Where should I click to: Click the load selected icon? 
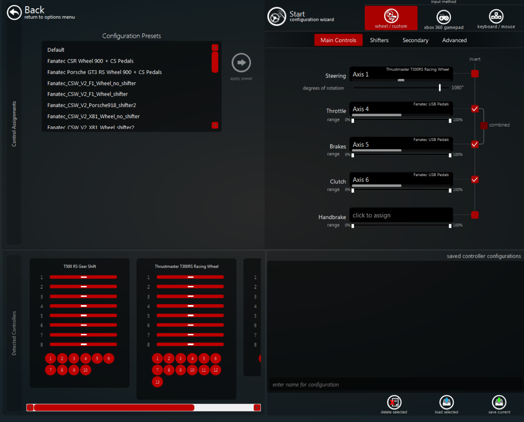(447, 402)
